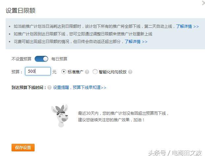Click the 不设置预算 label

(x=21, y=59)
